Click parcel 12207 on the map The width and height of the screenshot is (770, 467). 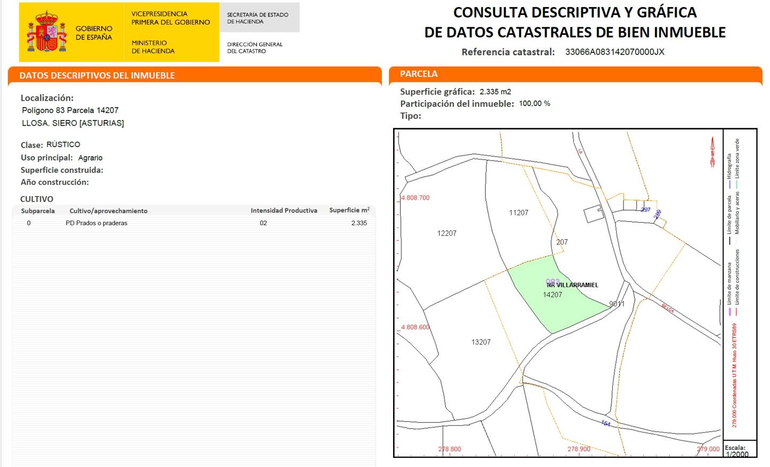446,233
